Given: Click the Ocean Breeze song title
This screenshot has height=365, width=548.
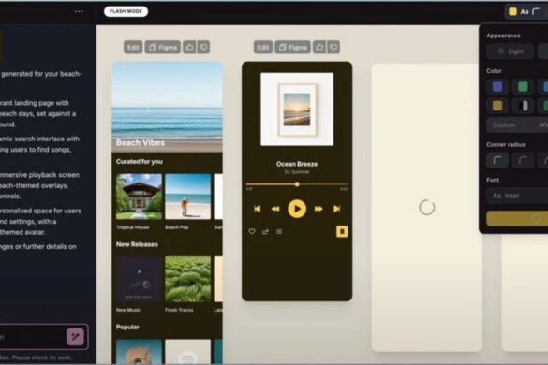Looking at the screenshot, I should pos(297,164).
